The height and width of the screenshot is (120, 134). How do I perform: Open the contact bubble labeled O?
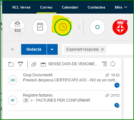(x=97, y=27)
